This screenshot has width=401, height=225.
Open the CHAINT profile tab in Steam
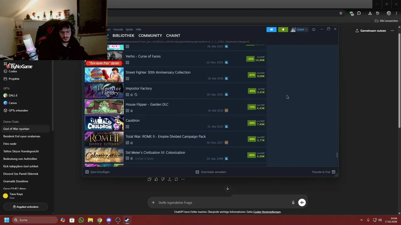point(173,36)
